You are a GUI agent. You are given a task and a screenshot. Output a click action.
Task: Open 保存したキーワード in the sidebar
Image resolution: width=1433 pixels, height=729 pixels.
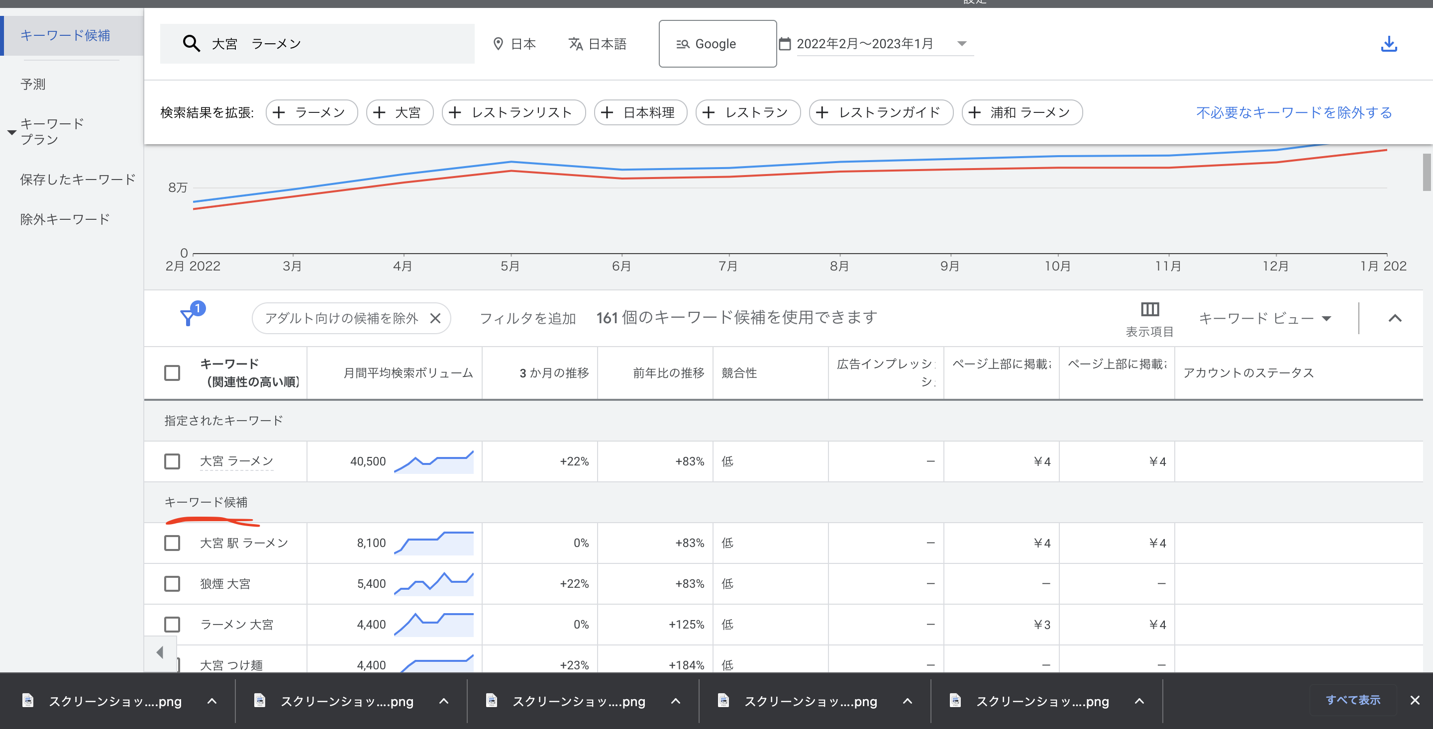click(x=78, y=180)
